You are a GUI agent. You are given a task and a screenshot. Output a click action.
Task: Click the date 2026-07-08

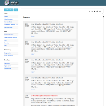[x=27, y=43]
